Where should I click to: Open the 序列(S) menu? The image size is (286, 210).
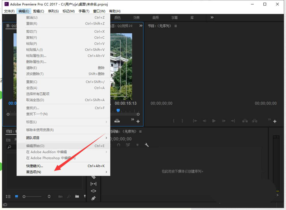53,11
